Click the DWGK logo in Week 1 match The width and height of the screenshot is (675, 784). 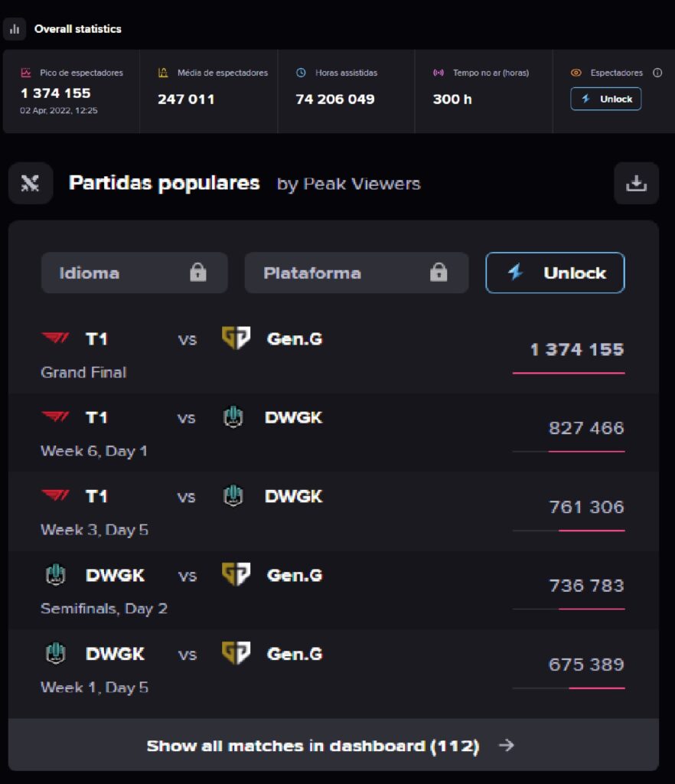coord(55,654)
